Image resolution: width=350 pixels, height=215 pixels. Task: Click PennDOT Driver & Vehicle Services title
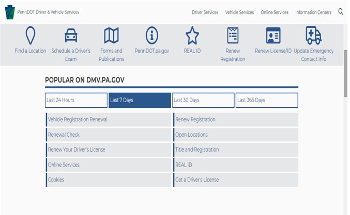point(48,12)
